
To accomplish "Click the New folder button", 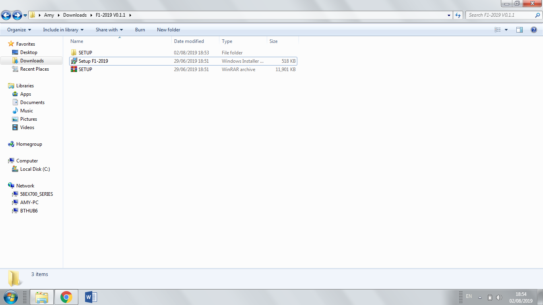I will click(x=169, y=30).
